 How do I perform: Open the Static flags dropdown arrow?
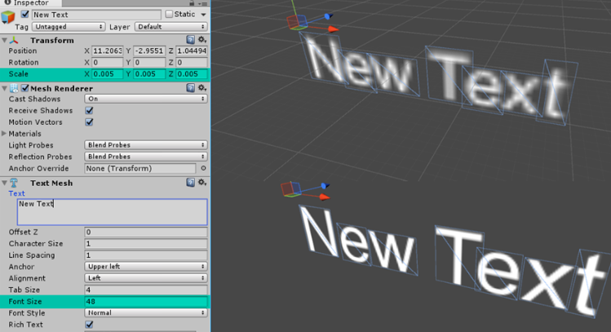click(203, 15)
